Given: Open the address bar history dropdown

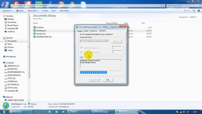Looking at the screenshot, I should coord(160,6).
